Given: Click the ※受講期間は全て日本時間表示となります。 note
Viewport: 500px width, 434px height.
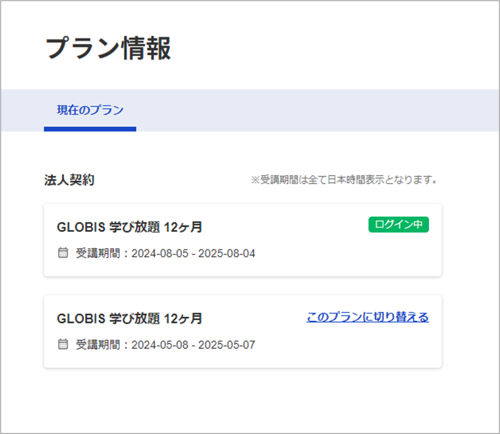Looking at the screenshot, I should 344,180.
